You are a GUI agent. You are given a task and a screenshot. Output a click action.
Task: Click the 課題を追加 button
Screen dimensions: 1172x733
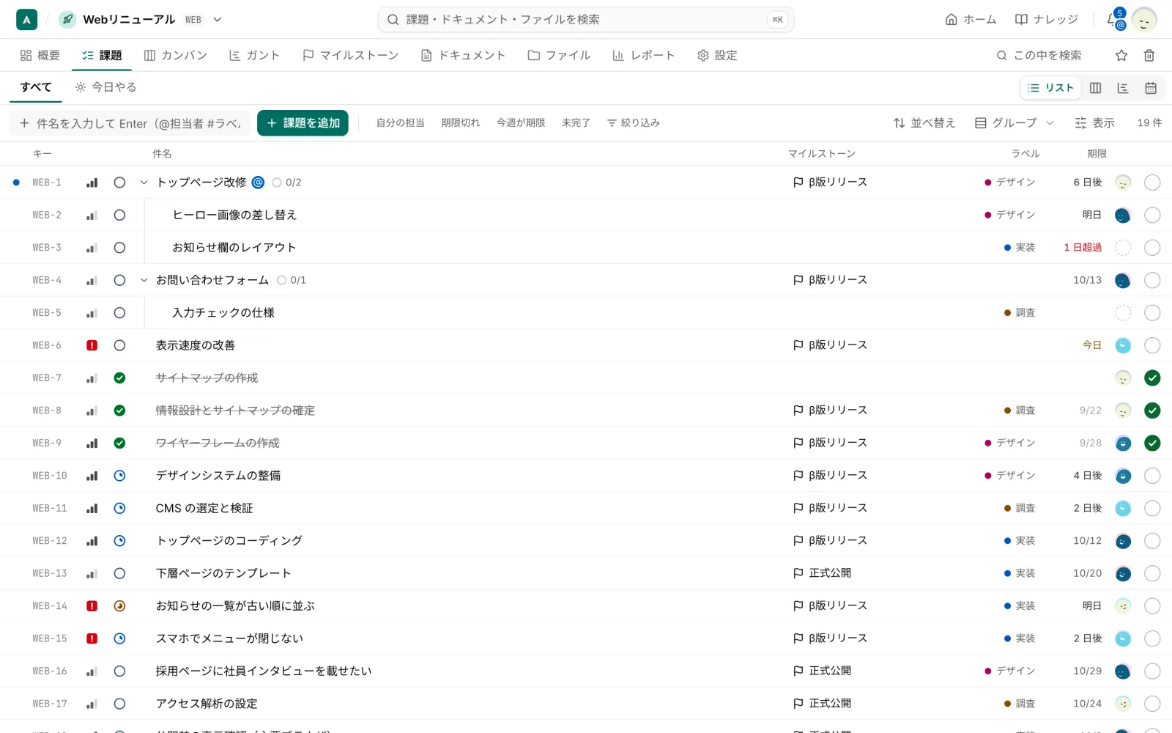point(303,123)
